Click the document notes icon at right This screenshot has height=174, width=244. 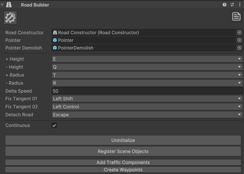click(x=236, y=16)
